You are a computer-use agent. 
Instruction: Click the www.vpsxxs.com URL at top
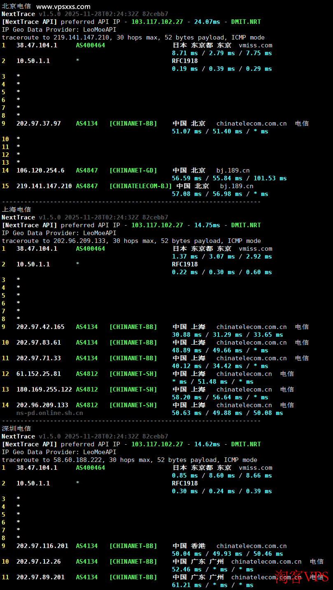click(63, 7)
